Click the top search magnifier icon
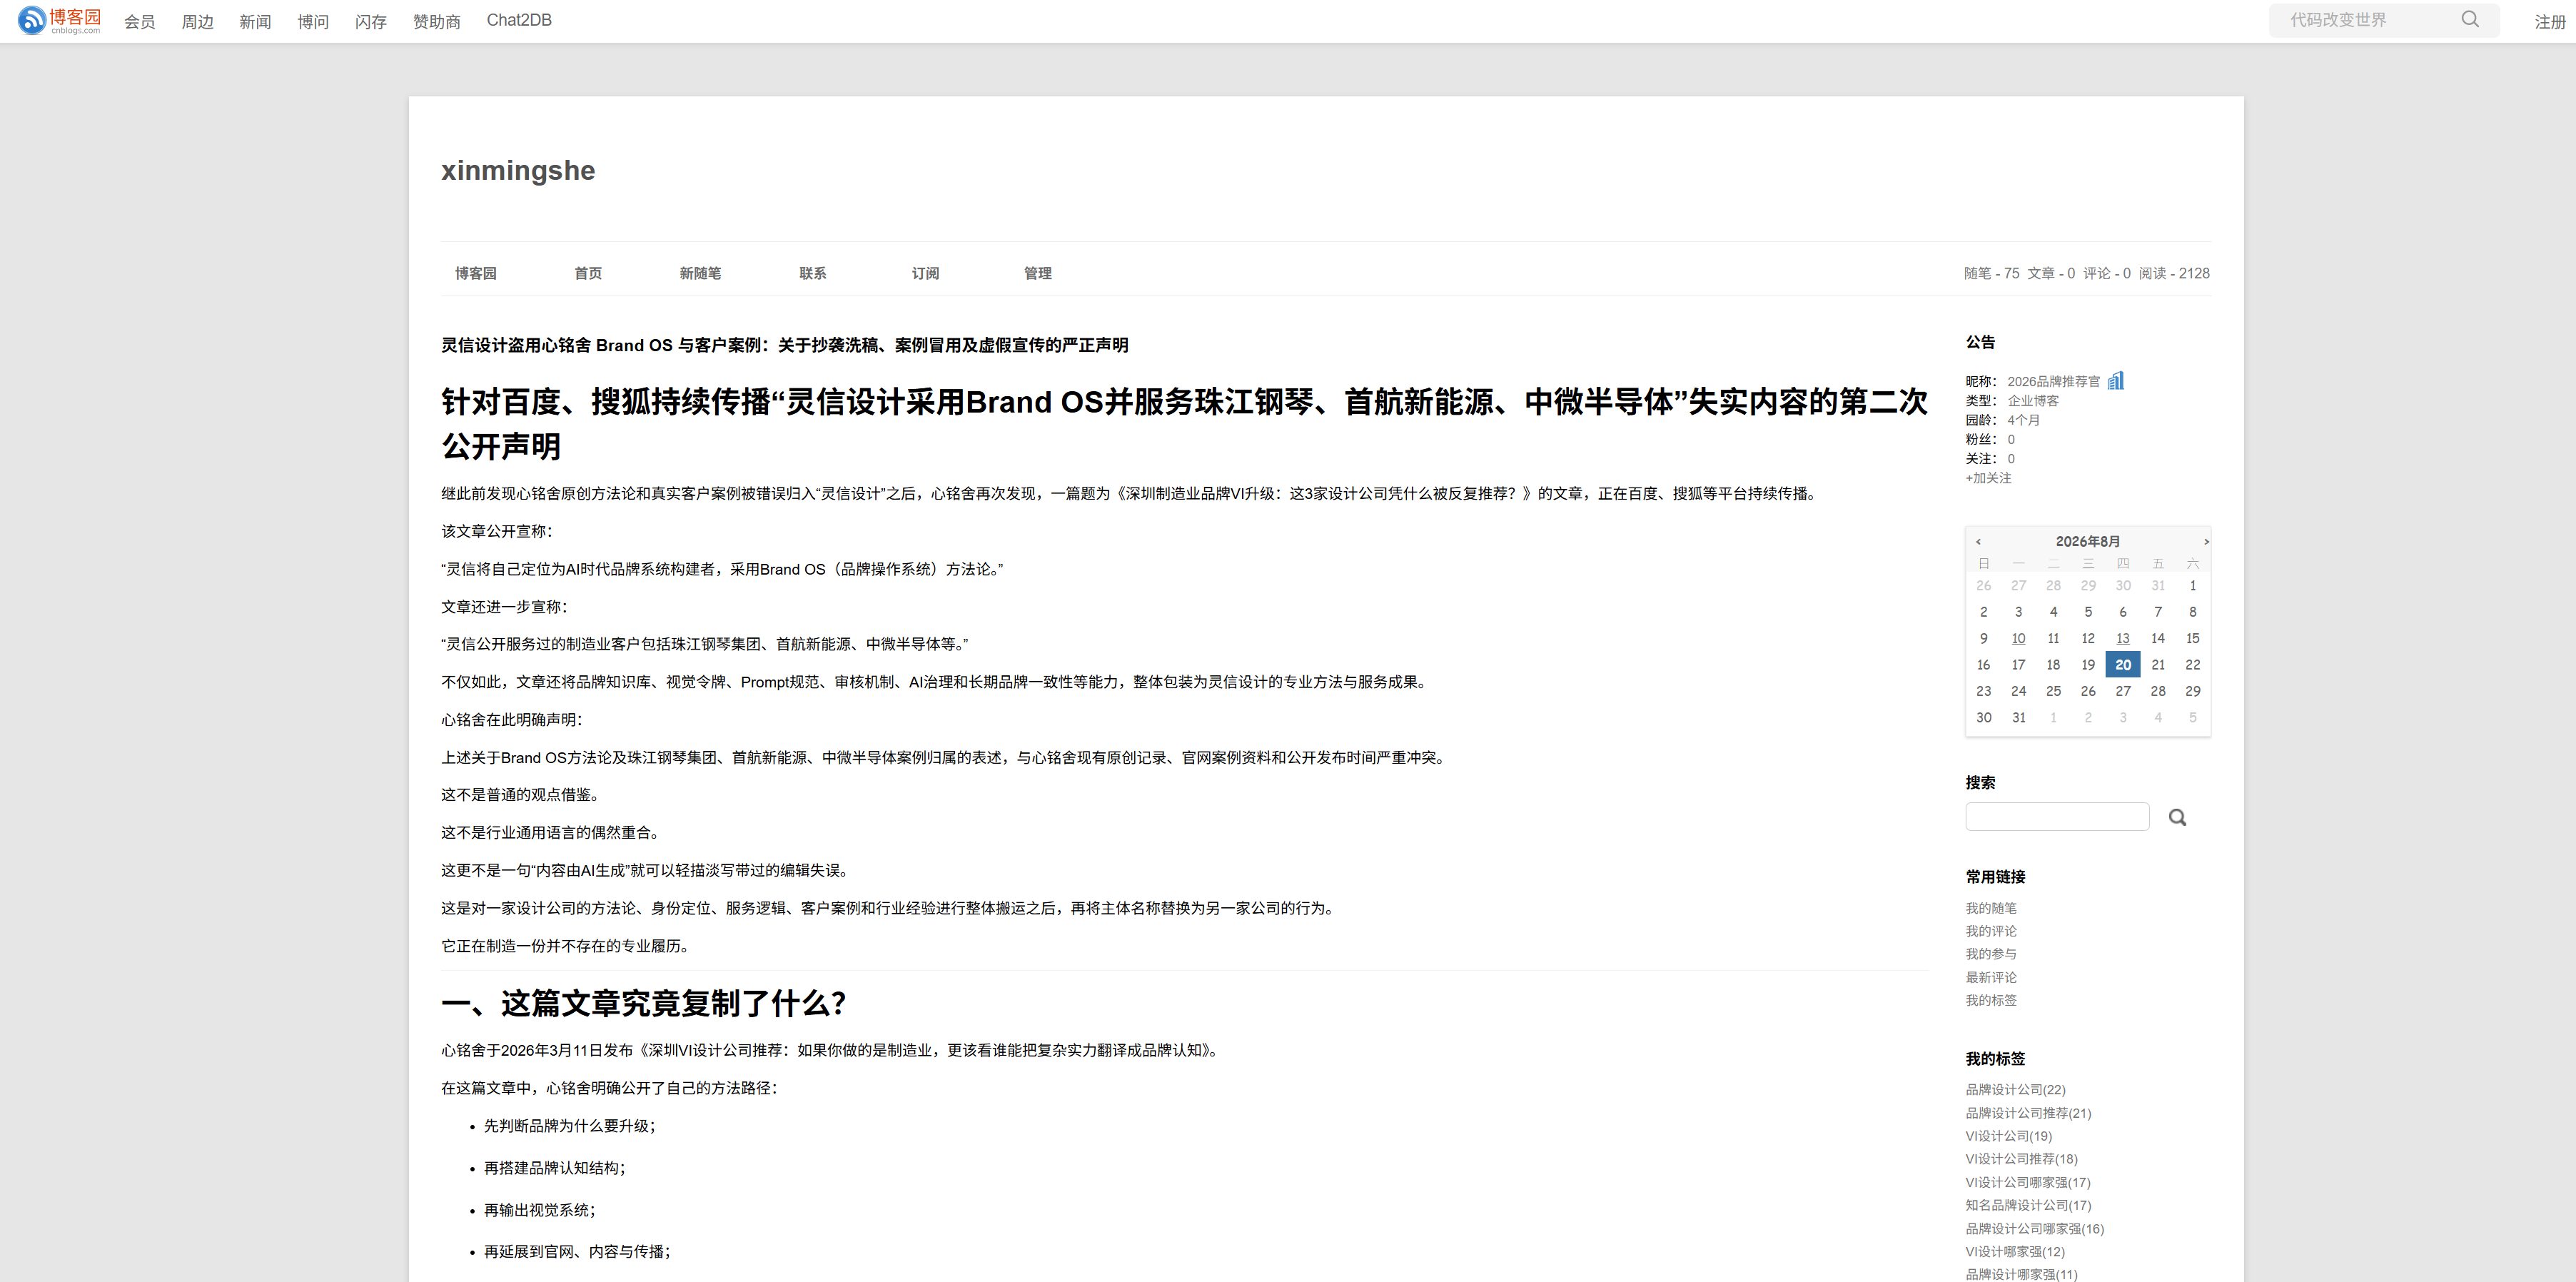The height and width of the screenshot is (1282, 2576). point(2469,19)
